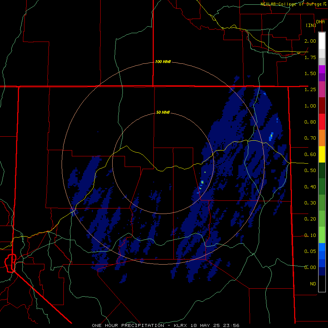This screenshot has height=328, width=328.
Task: Click the 0.50 legend value
Action: [310, 171]
